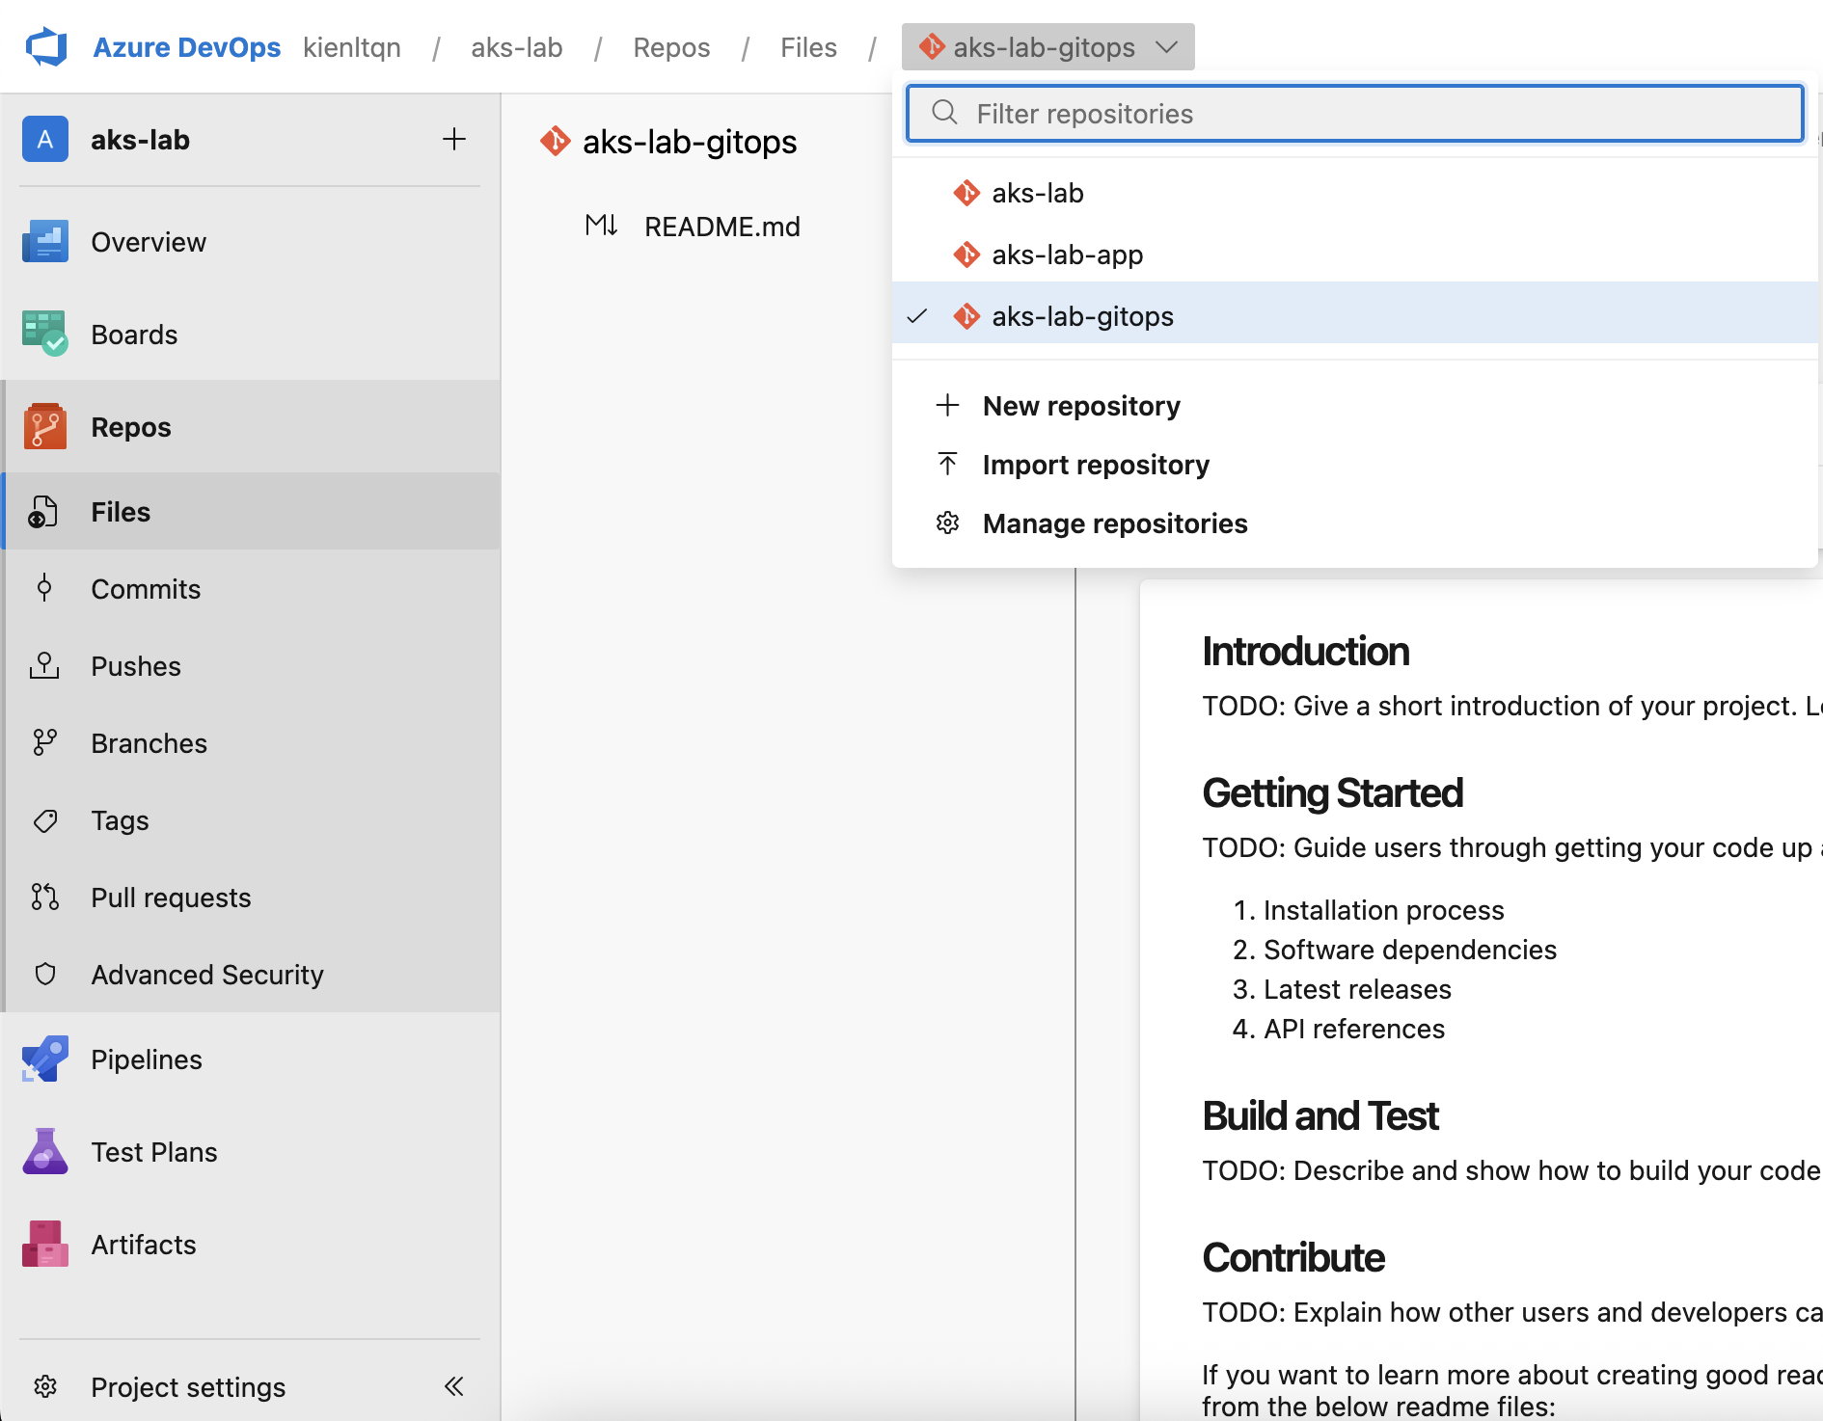The width and height of the screenshot is (1823, 1421).
Task: Click the Manage repositories gear icon
Action: tap(948, 523)
